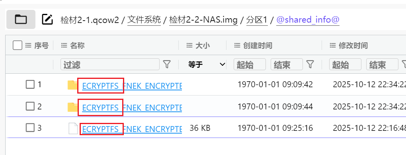Open the creation time filter funnel icon
Viewport: 406px width, 155px height.
tap(310, 64)
